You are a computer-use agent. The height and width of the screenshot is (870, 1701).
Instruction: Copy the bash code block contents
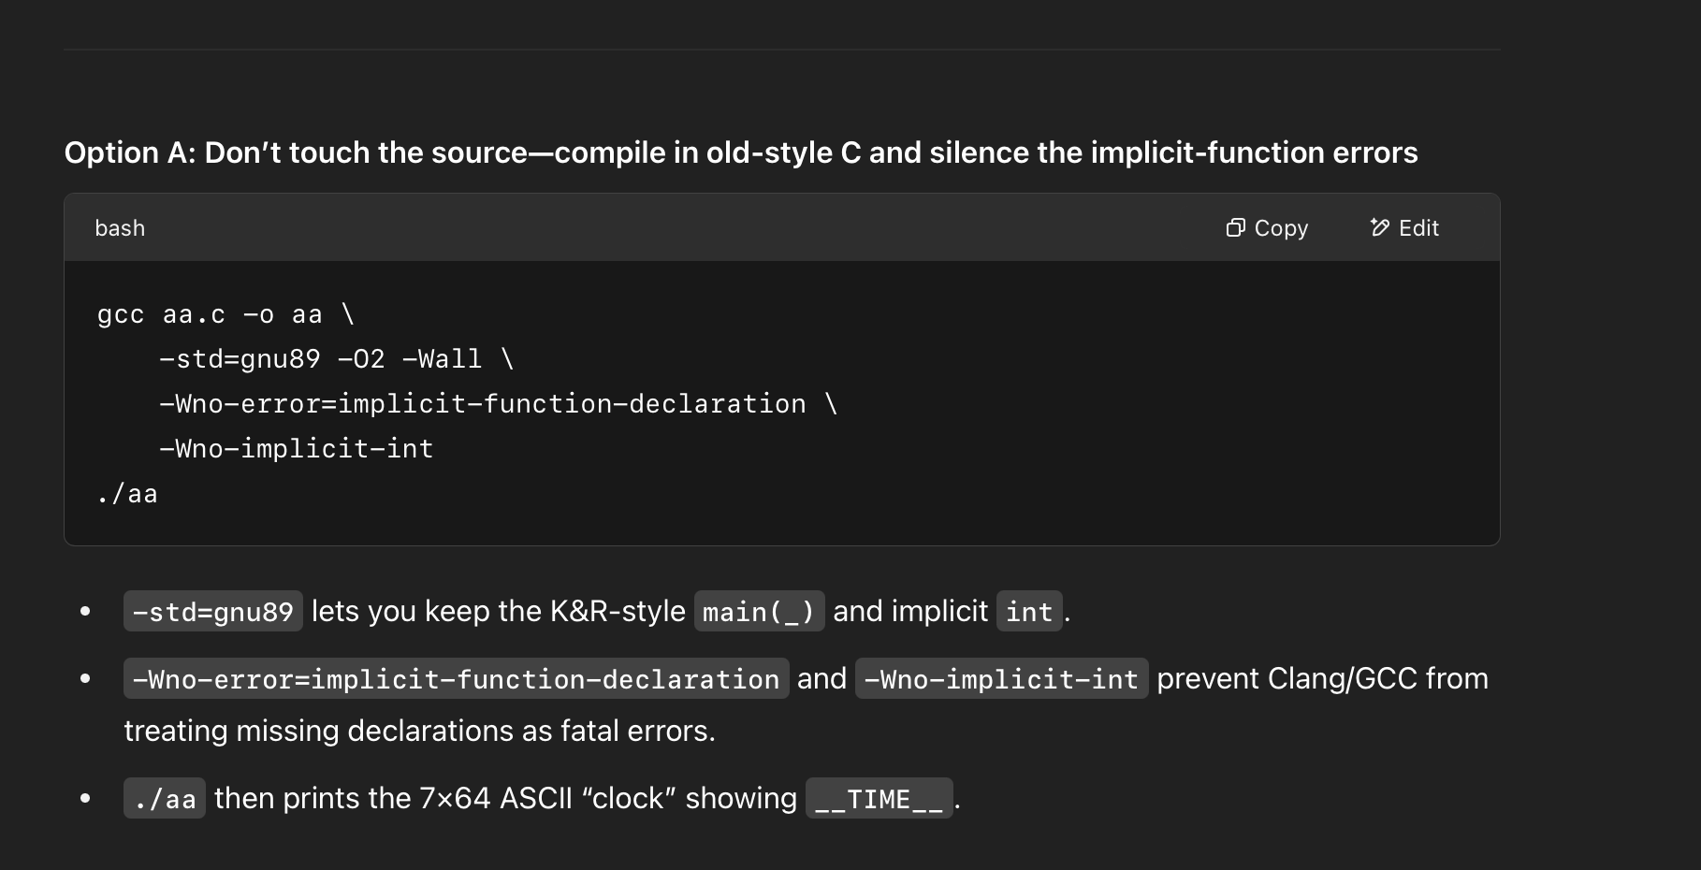[x=1267, y=228]
